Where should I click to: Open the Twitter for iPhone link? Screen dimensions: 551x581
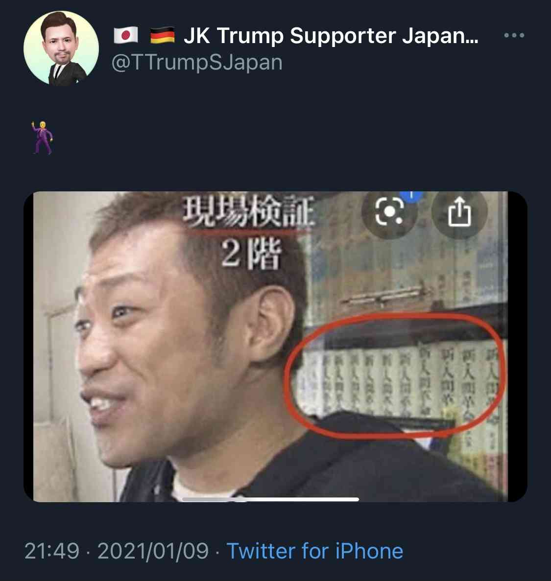tap(315, 551)
